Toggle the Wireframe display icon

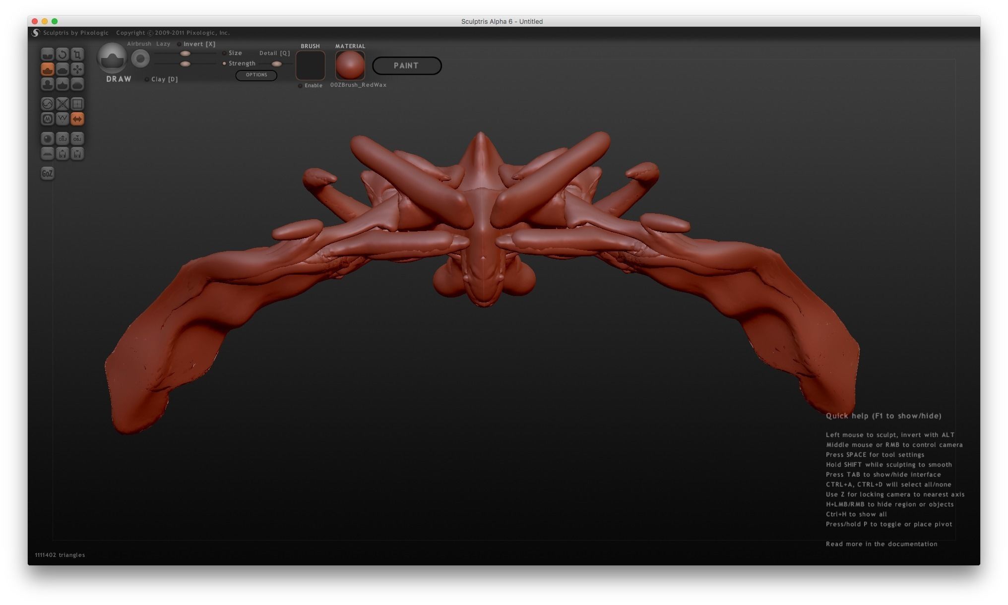tap(62, 119)
